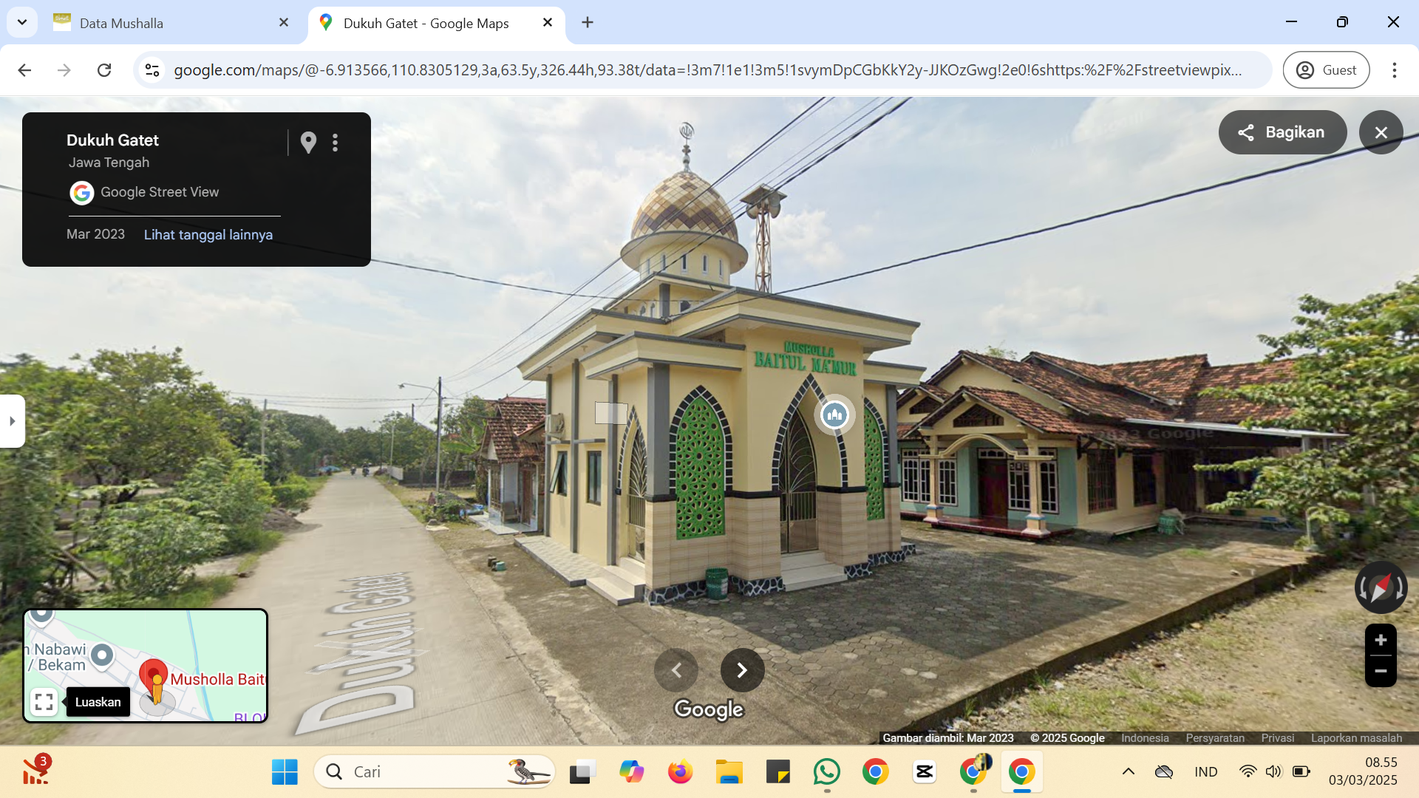Move to previous Street View position
The height and width of the screenshot is (798, 1419).
[676, 670]
